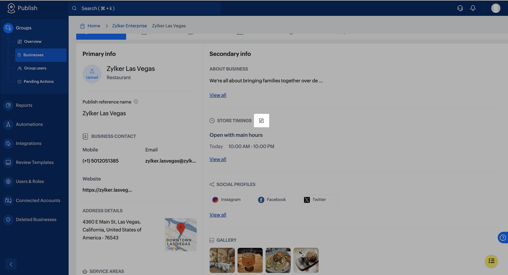The image size is (508, 275).
Task: Open the drink glass gallery photo
Action: pos(250,260)
